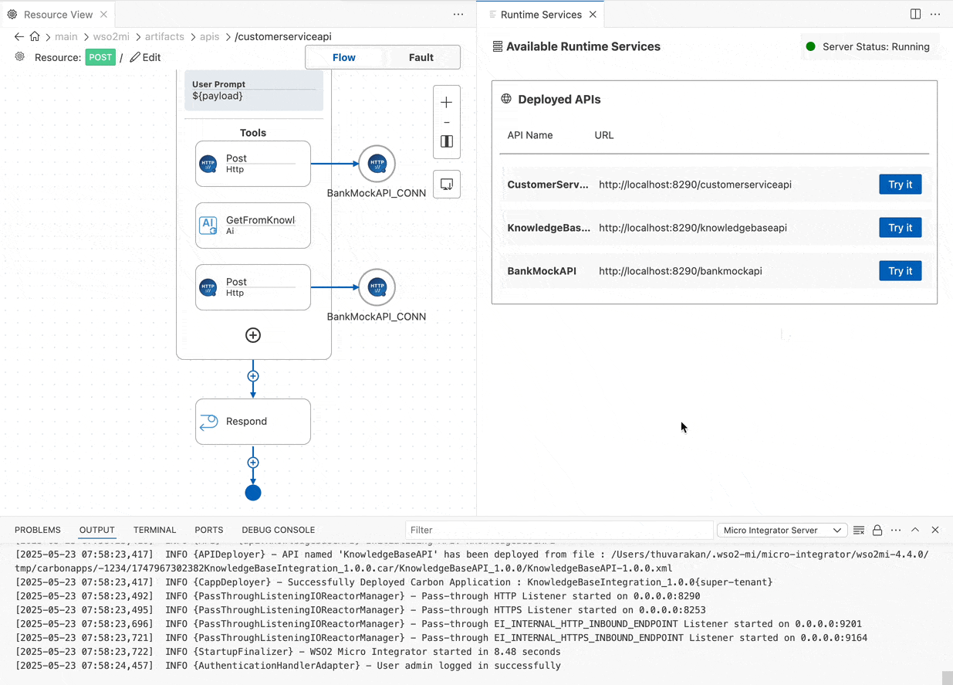Click the POST resource method badge
Screen dimensions: 953x685
click(x=100, y=57)
